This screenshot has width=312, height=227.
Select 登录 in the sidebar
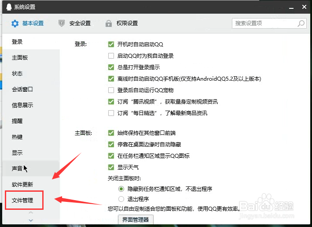31,41
